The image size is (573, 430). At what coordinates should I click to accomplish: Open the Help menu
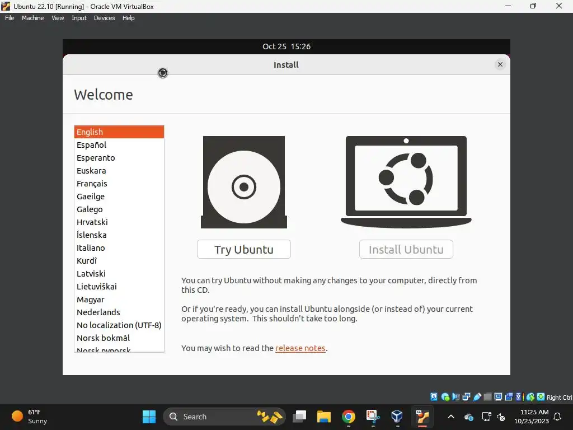tap(128, 18)
